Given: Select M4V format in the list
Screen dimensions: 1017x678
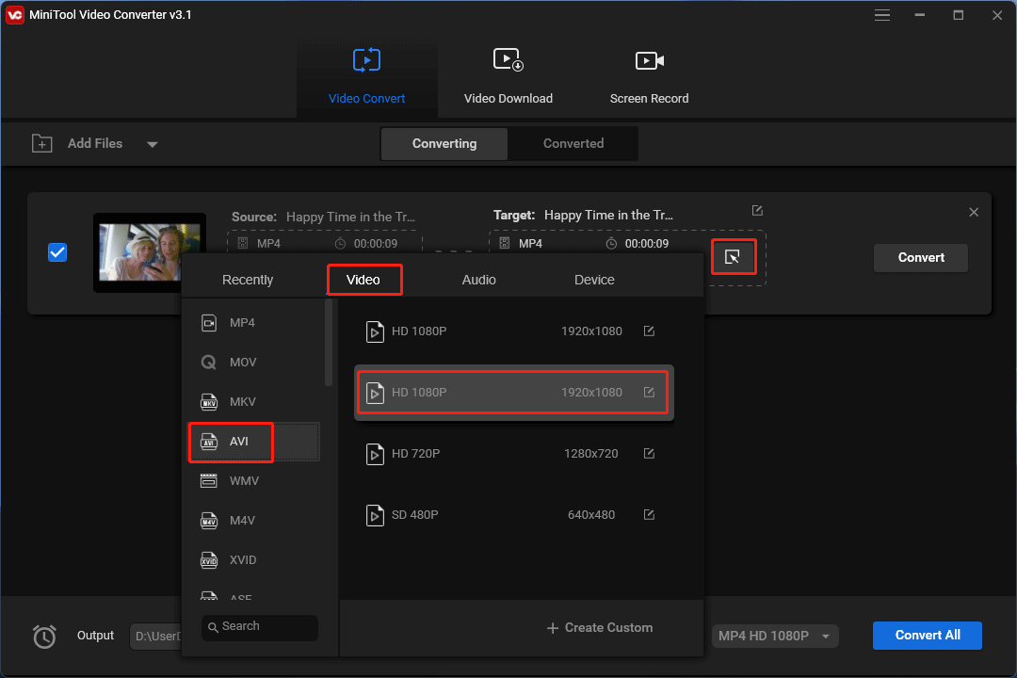Looking at the screenshot, I should click(x=253, y=521).
